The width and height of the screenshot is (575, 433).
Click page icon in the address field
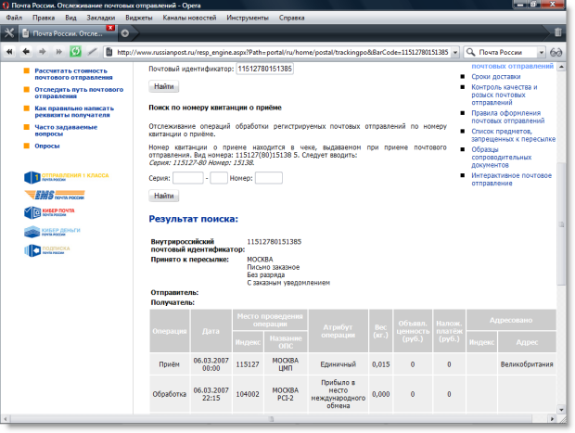109,52
